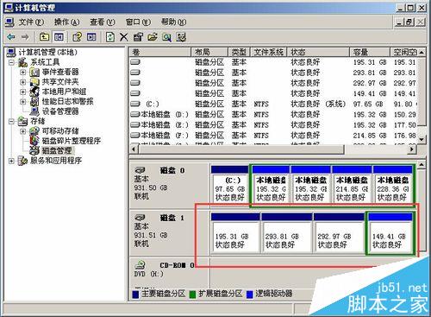Image resolution: width=431 pixels, height=317 pixels.
Task: Select 磁盘碎片整理程序 in the tree
Action: click(72, 141)
